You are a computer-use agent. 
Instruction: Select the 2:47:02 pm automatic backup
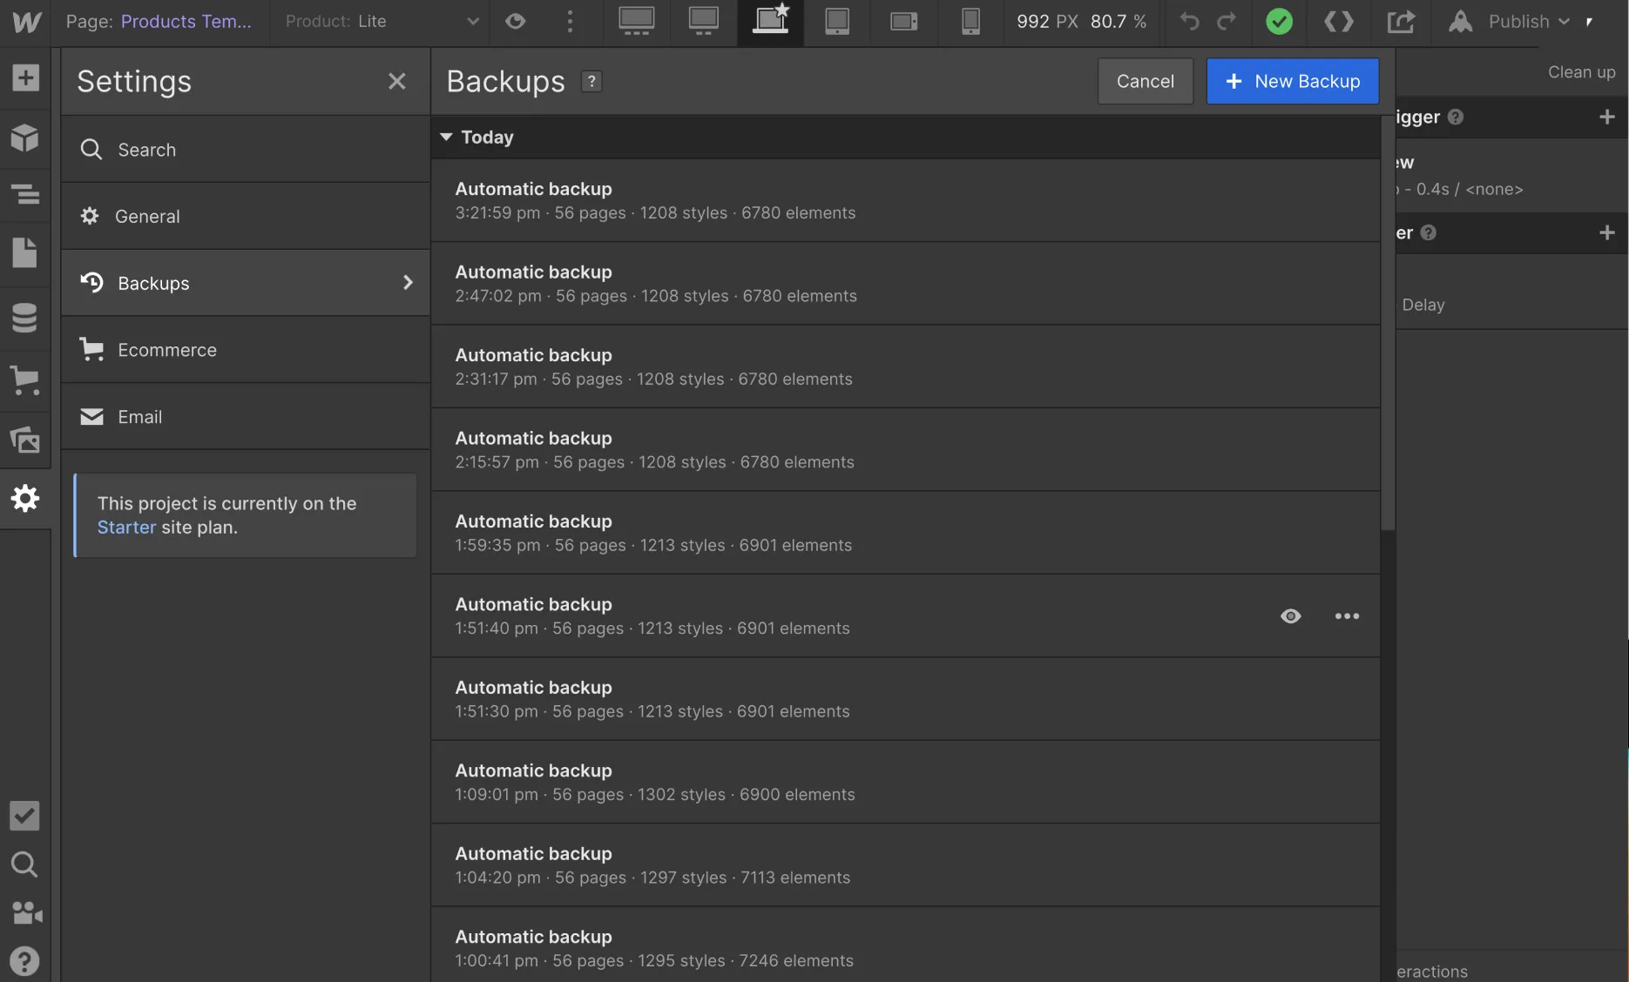click(905, 284)
